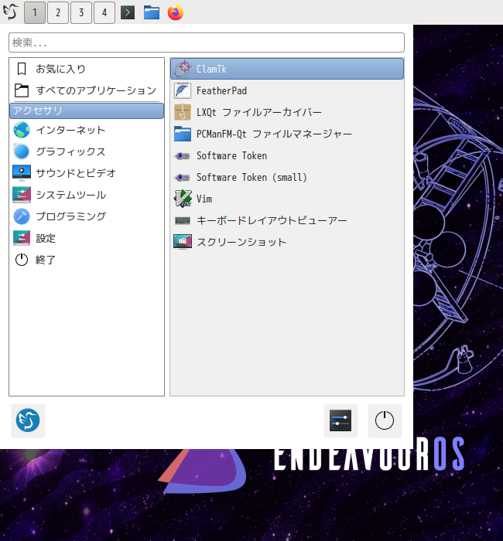Image resolution: width=503 pixels, height=541 pixels.
Task: Open PCManFM-Qt ファイルマネージャー
Action: pyautogui.click(x=287, y=134)
